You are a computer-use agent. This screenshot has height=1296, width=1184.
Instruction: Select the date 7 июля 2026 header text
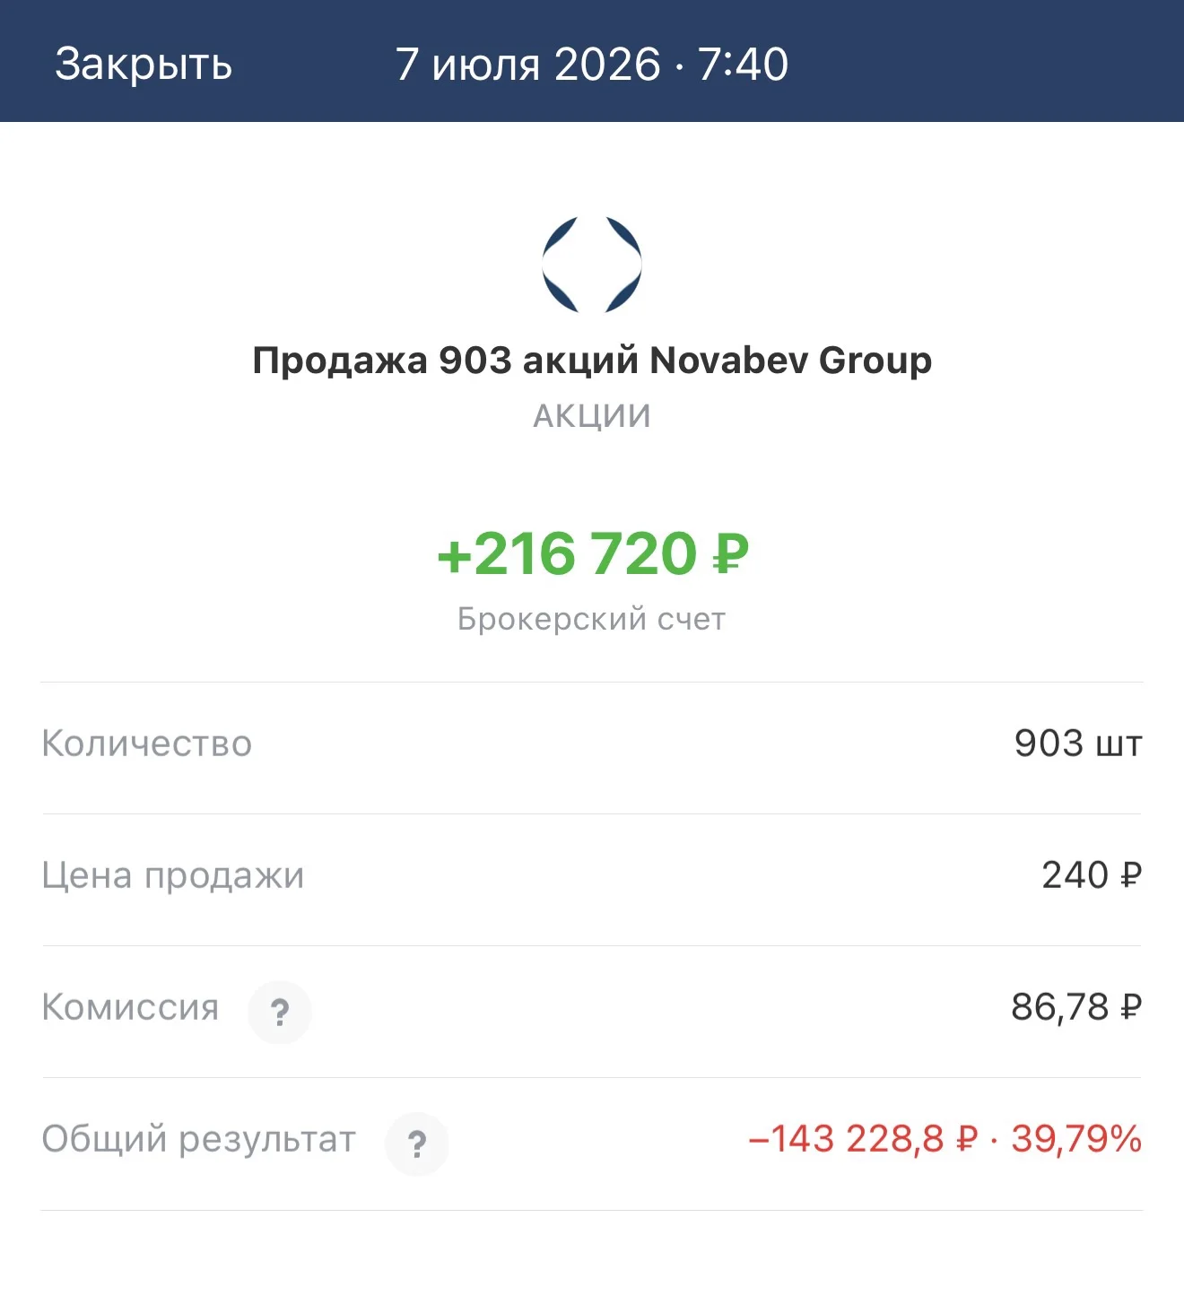tap(528, 65)
